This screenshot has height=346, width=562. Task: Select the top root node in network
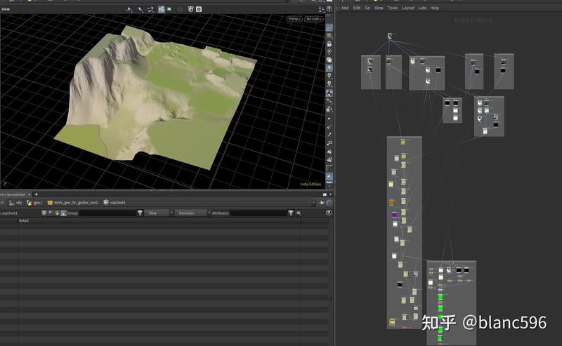tap(390, 36)
